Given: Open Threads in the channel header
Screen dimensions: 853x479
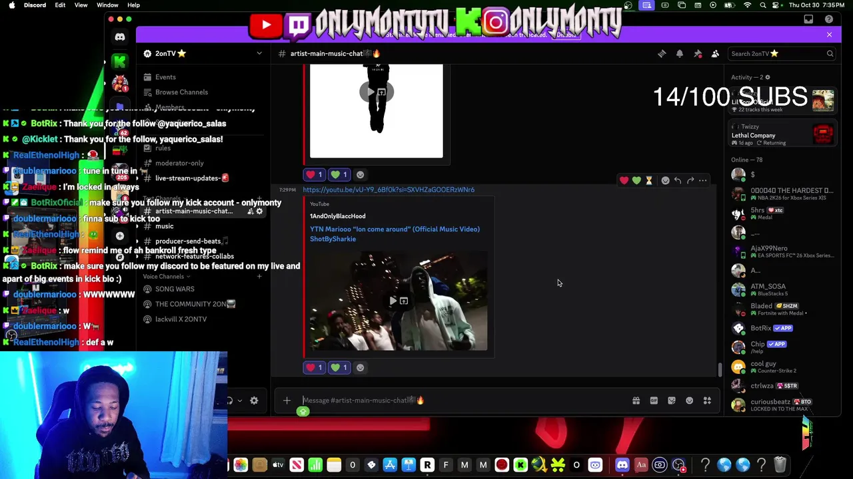Looking at the screenshot, I should 662,54.
